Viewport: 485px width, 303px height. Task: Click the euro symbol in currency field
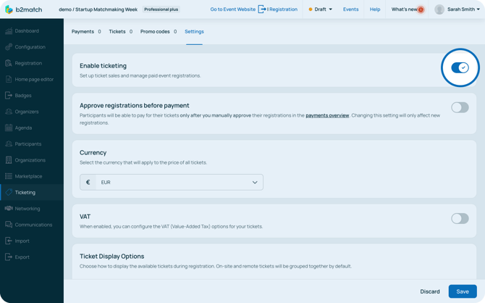88,182
